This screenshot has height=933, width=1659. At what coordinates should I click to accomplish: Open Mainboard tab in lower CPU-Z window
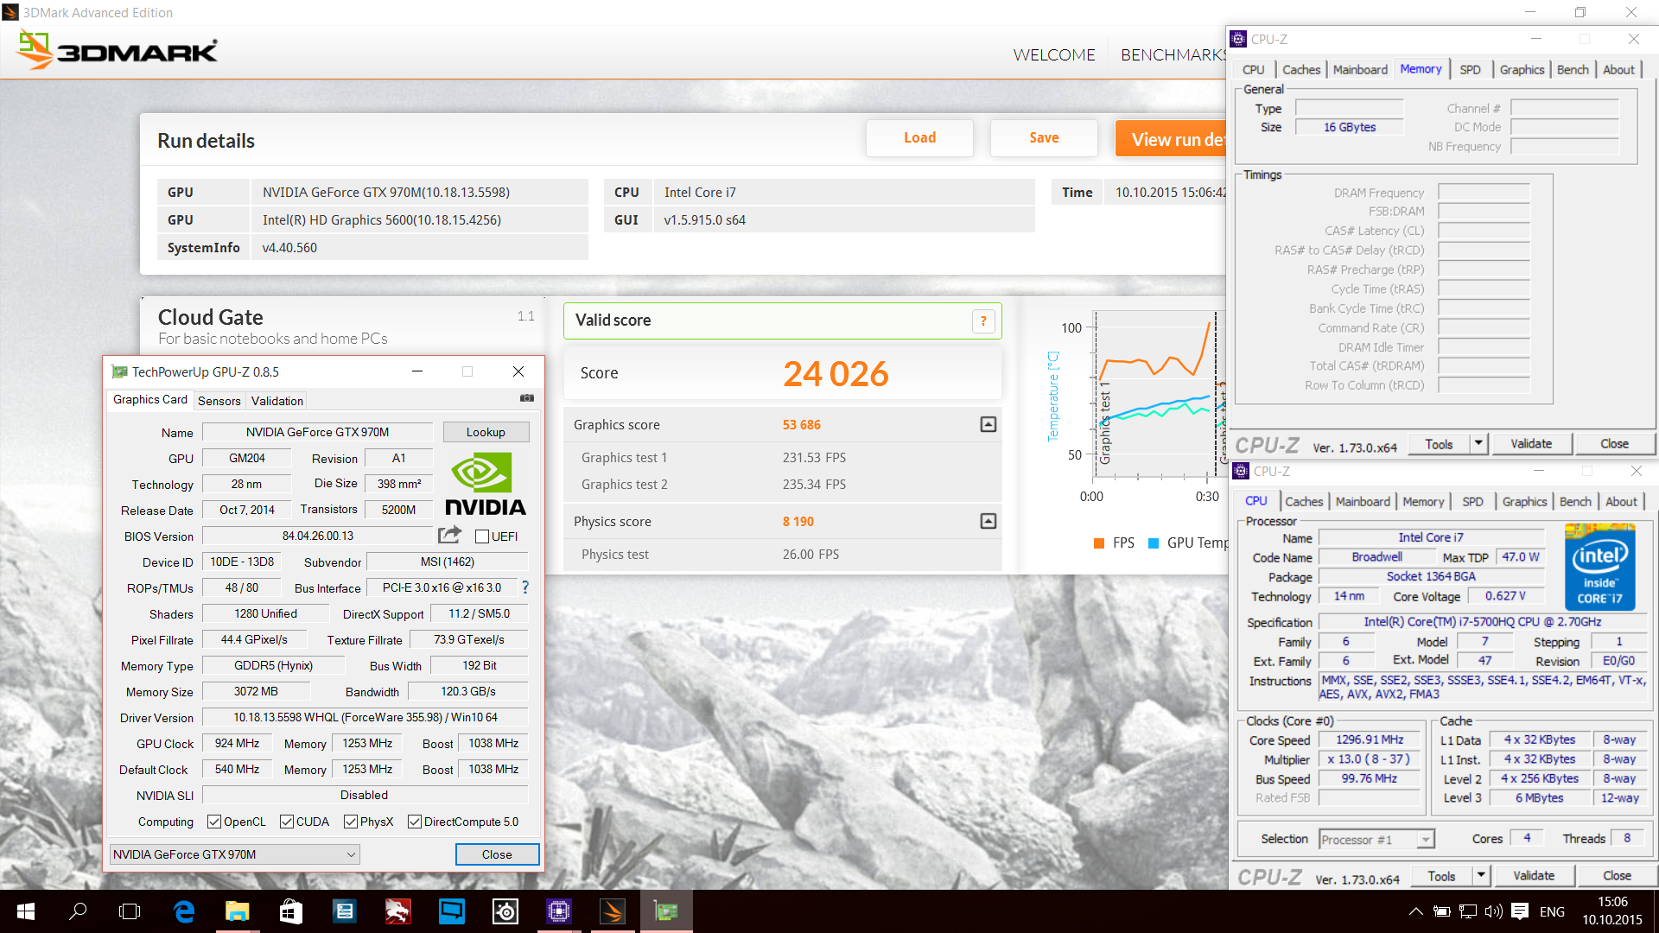(1363, 502)
